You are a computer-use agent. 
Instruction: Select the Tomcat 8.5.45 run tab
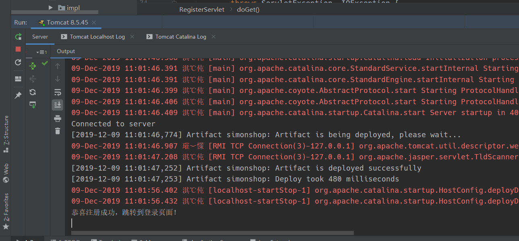(67, 23)
